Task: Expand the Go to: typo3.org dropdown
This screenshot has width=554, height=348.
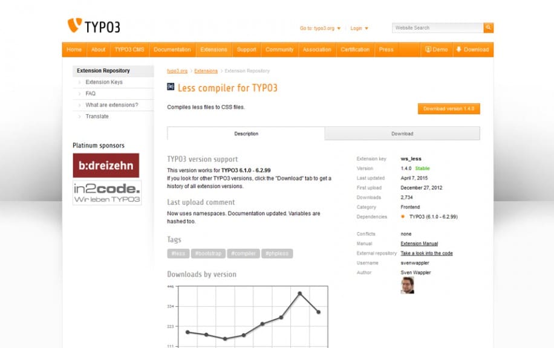Action: pos(321,28)
